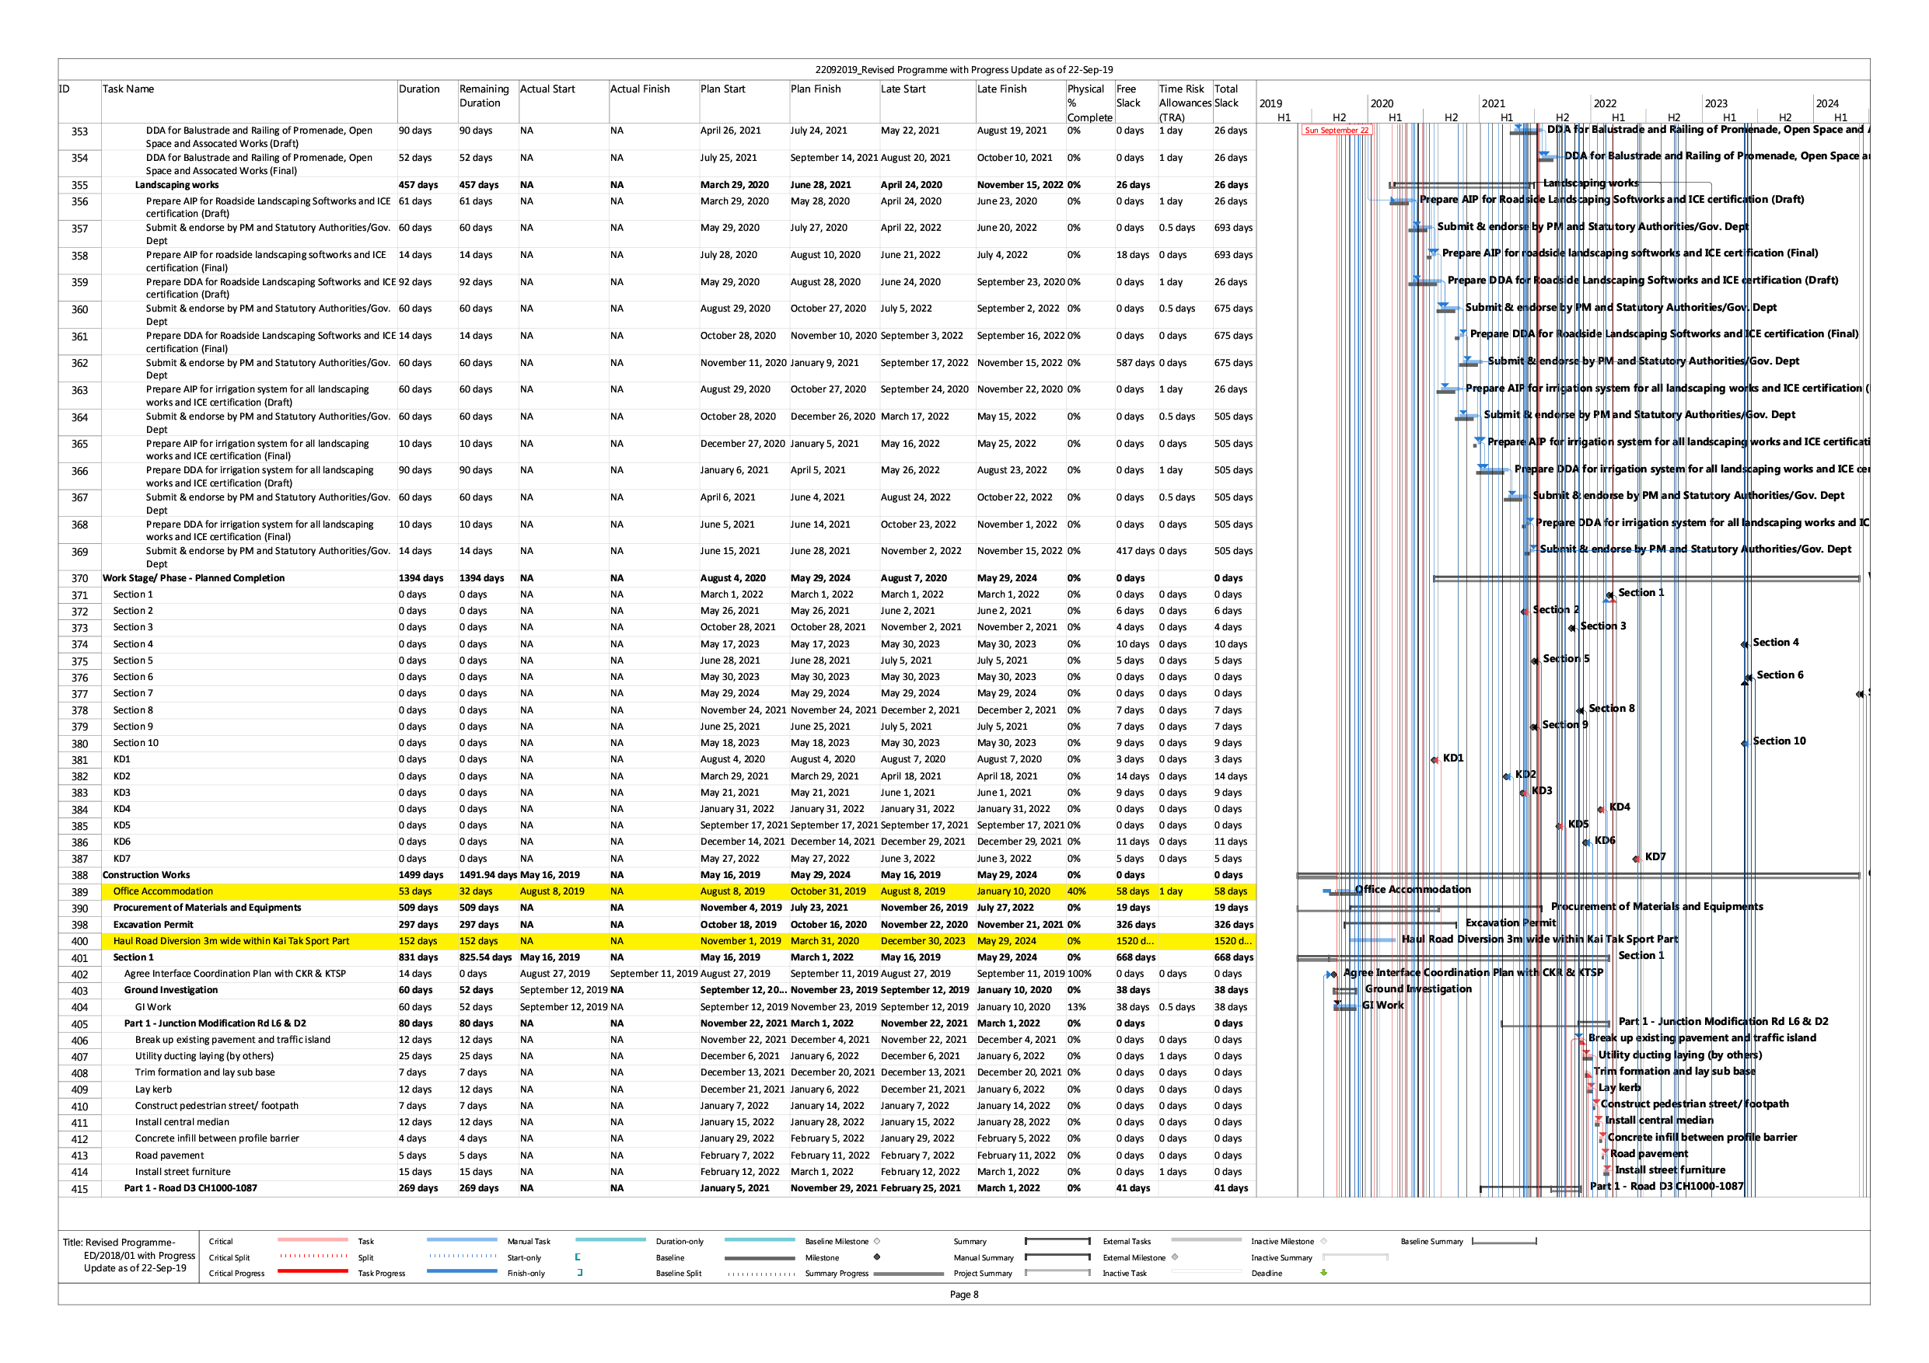1929x1363 pixels.
Task: Click the Sun September 22 status date label
Action: 1336,131
